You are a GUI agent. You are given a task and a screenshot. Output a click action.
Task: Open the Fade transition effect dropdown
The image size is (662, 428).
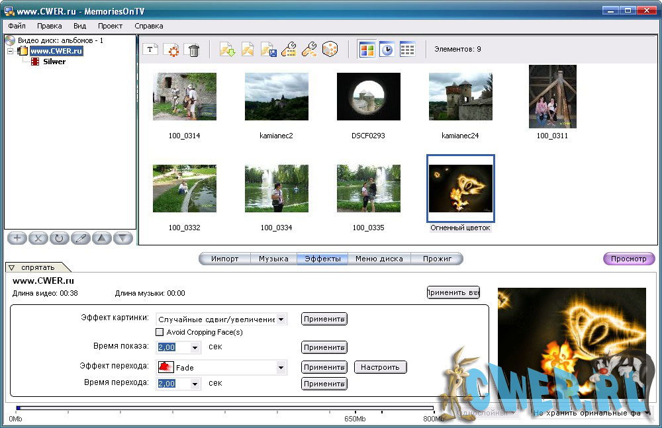pyautogui.click(x=281, y=367)
